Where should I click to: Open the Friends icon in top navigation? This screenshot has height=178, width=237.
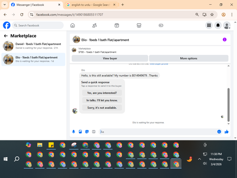94,25
